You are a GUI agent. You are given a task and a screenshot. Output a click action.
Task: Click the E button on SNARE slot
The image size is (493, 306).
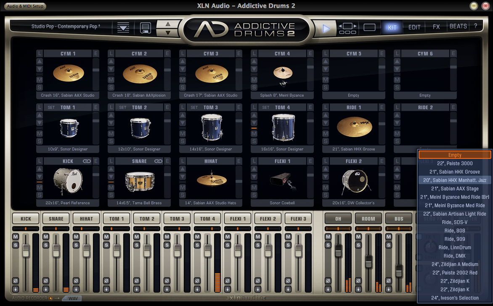(x=167, y=161)
